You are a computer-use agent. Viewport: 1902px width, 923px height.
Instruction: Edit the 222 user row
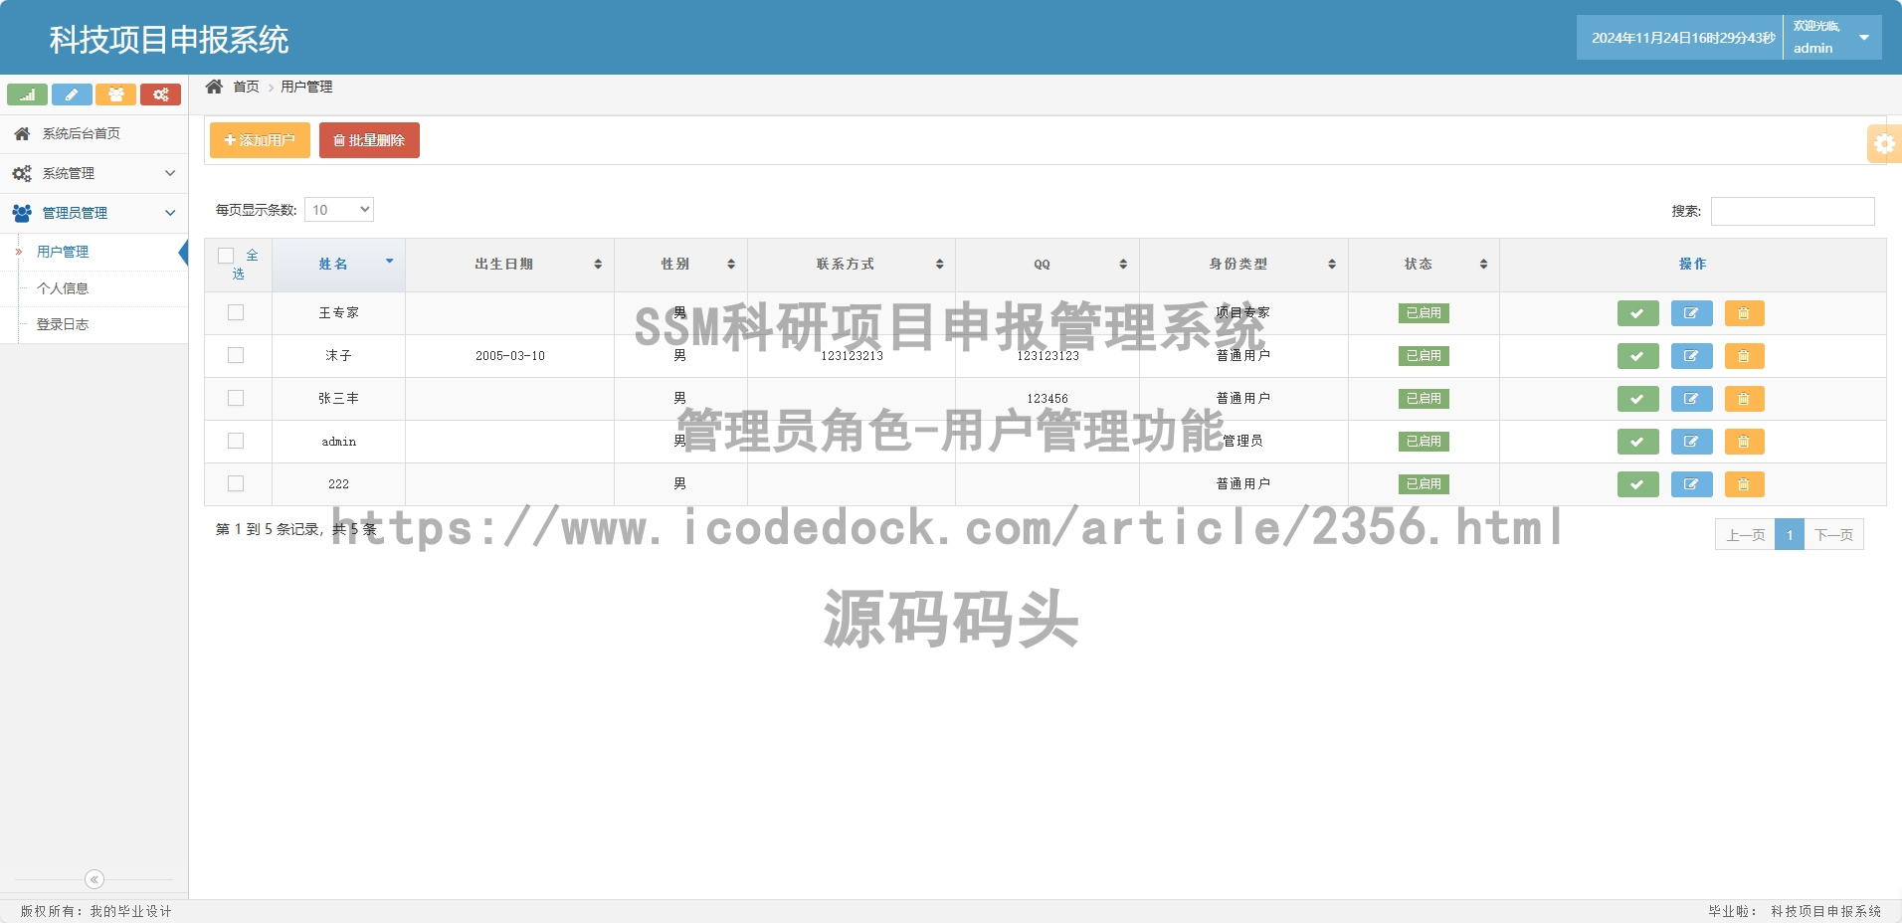point(1691,484)
